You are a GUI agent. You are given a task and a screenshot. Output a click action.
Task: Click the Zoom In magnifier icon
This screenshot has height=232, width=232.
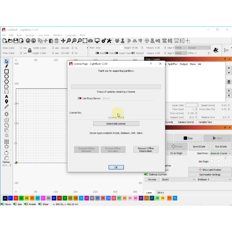click(x=74, y=41)
